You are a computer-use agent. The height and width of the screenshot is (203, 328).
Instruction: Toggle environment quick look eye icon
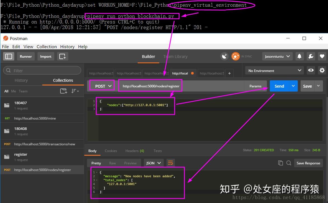point(311,70)
